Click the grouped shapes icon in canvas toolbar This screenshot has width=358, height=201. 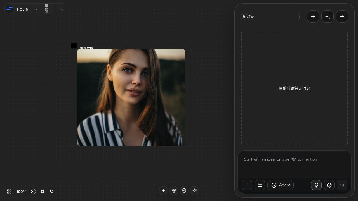tap(174, 191)
